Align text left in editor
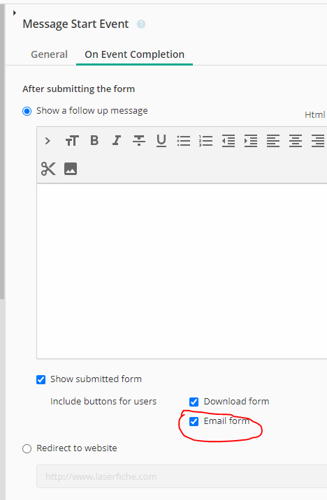 pyautogui.click(x=273, y=141)
